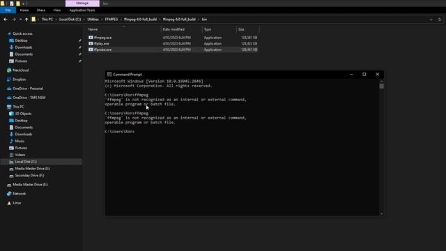Click Local Disk (C:) breadcrumb
The height and width of the screenshot is (251, 446).
coord(70,20)
